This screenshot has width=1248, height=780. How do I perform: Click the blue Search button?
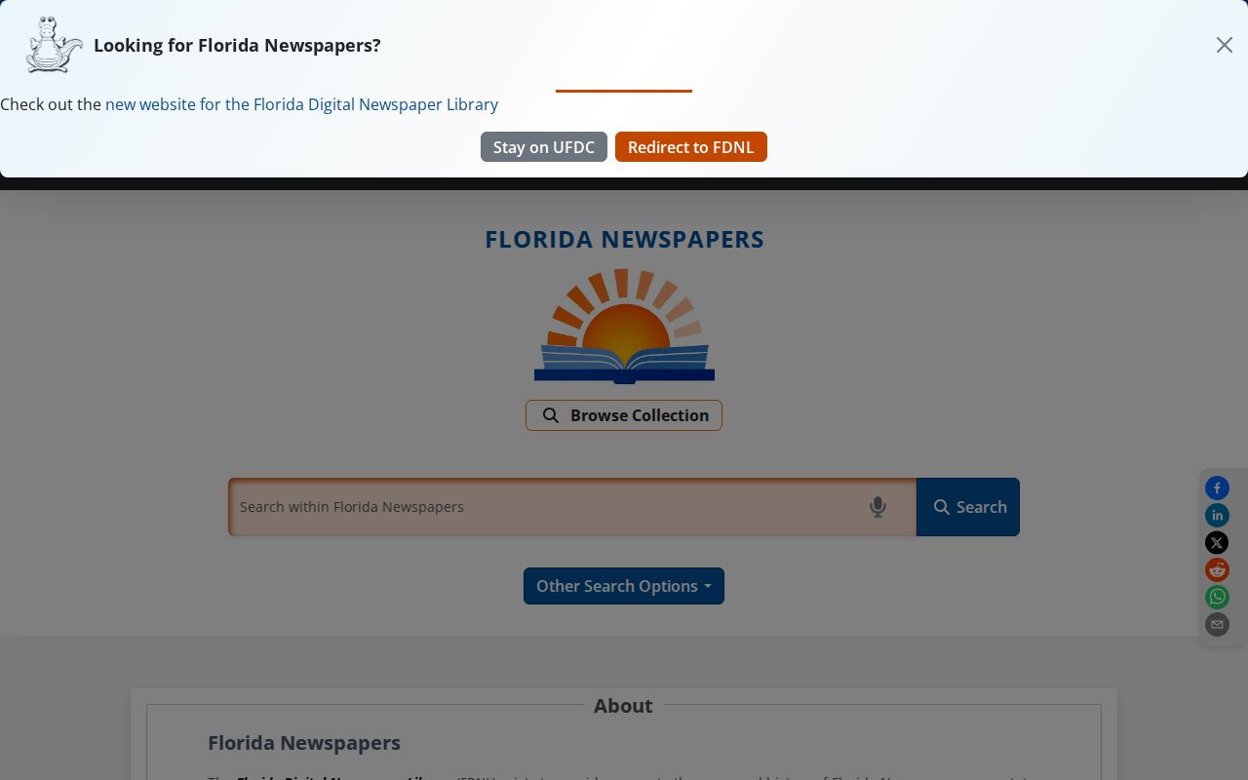968,507
